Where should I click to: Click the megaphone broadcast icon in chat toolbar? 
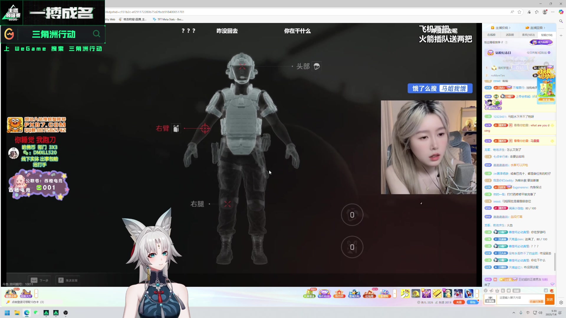click(491, 291)
